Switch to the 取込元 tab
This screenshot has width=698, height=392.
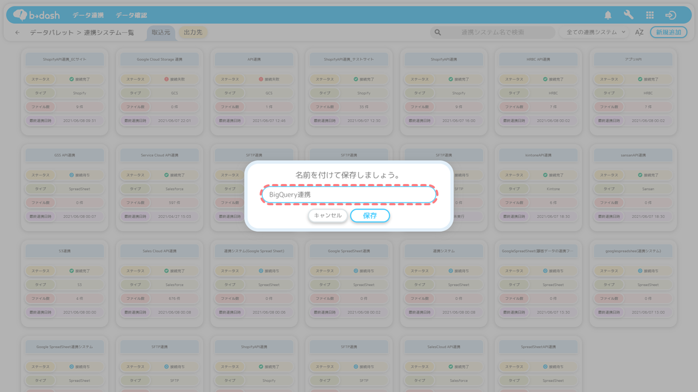[x=161, y=33]
